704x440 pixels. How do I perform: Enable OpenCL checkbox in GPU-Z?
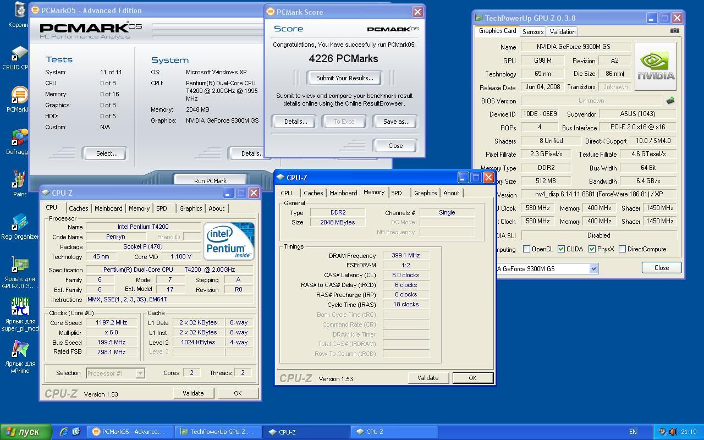526,249
